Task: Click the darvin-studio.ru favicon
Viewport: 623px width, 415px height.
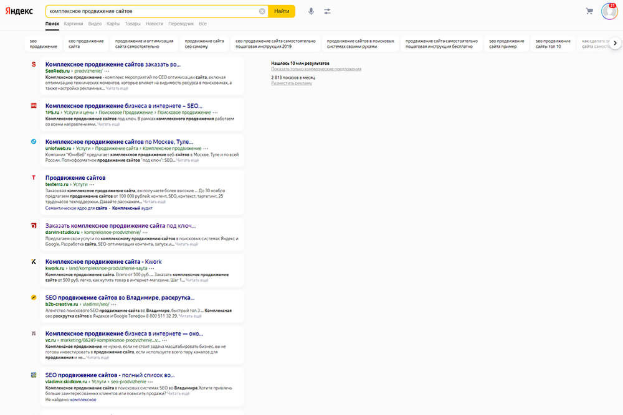Action: point(34,226)
